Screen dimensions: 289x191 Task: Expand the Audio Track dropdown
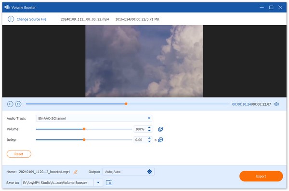[x=149, y=118]
